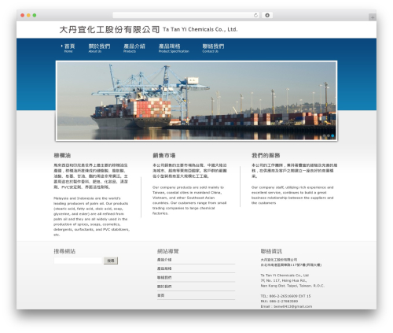Go to 產品介紹 Products in the navigation
This screenshot has width=393, height=333.
(x=134, y=48)
